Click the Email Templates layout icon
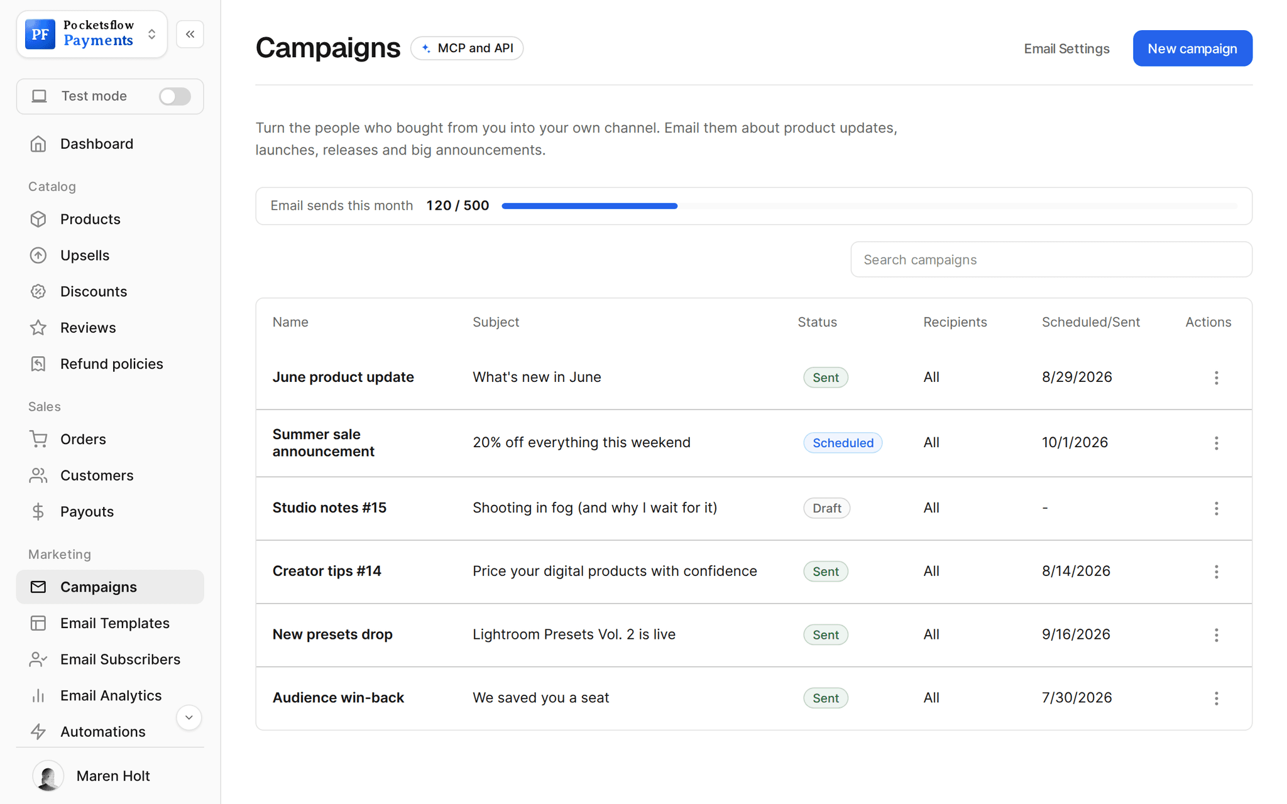The height and width of the screenshot is (804, 1287). 38,623
